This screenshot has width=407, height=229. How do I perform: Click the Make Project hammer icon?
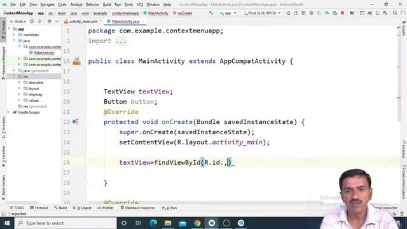pos(211,13)
